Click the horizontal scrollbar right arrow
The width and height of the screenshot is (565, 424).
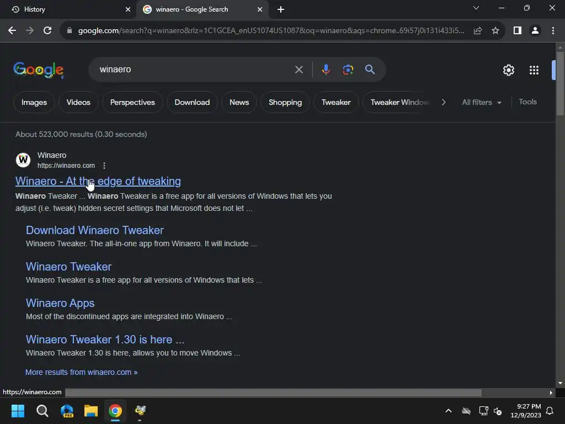click(551, 393)
